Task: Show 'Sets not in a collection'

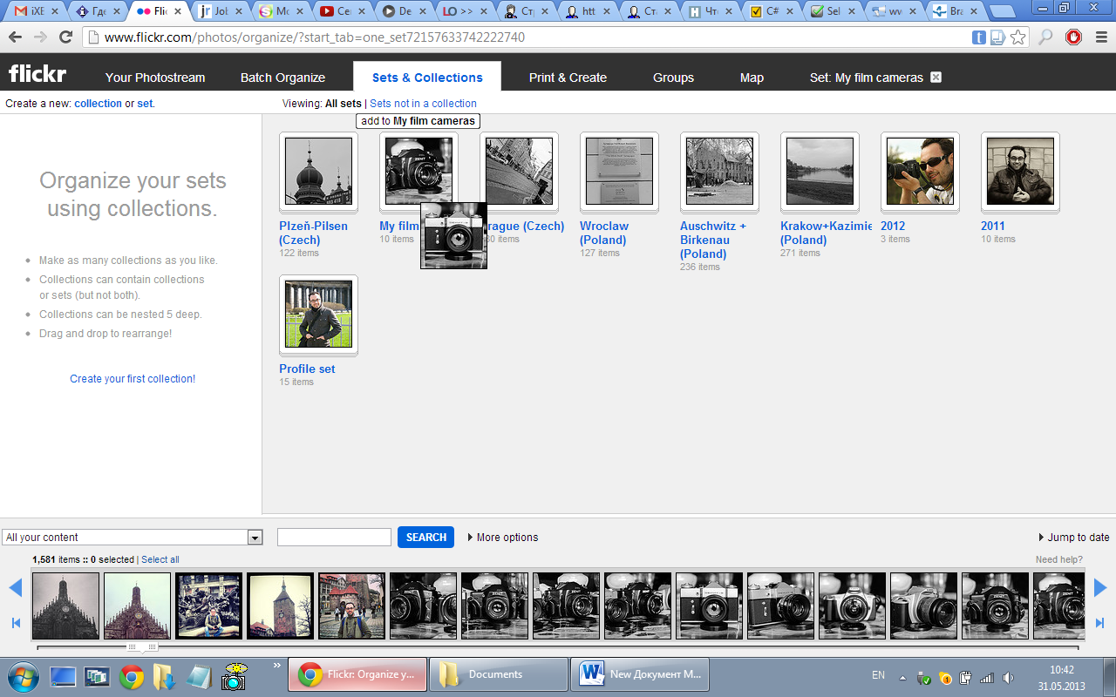Action: pyautogui.click(x=423, y=104)
